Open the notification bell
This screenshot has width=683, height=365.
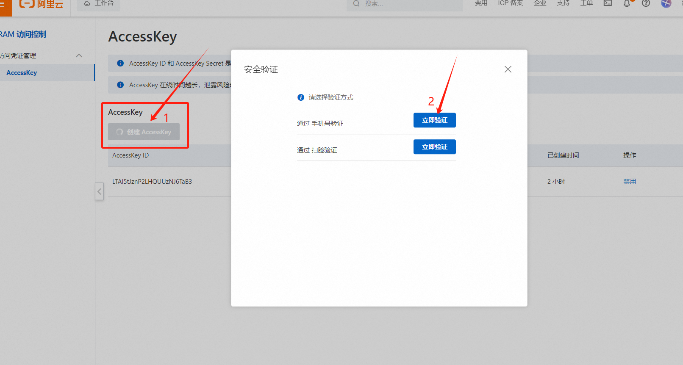tap(627, 3)
